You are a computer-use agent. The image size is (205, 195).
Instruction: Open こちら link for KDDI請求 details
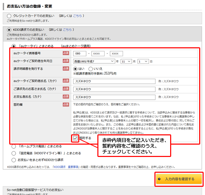pos(67,30)
